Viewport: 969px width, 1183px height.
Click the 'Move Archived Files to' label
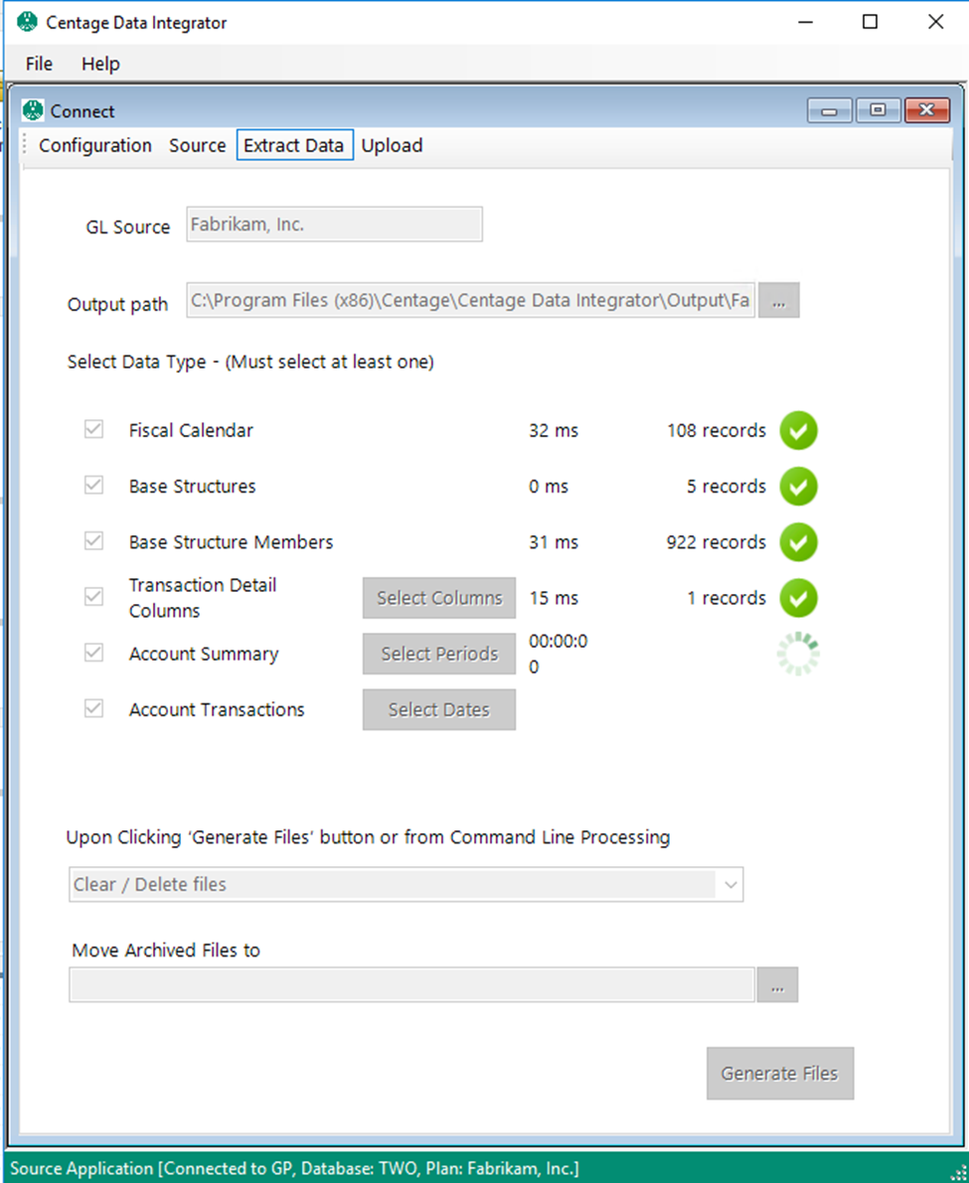coord(166,951)
